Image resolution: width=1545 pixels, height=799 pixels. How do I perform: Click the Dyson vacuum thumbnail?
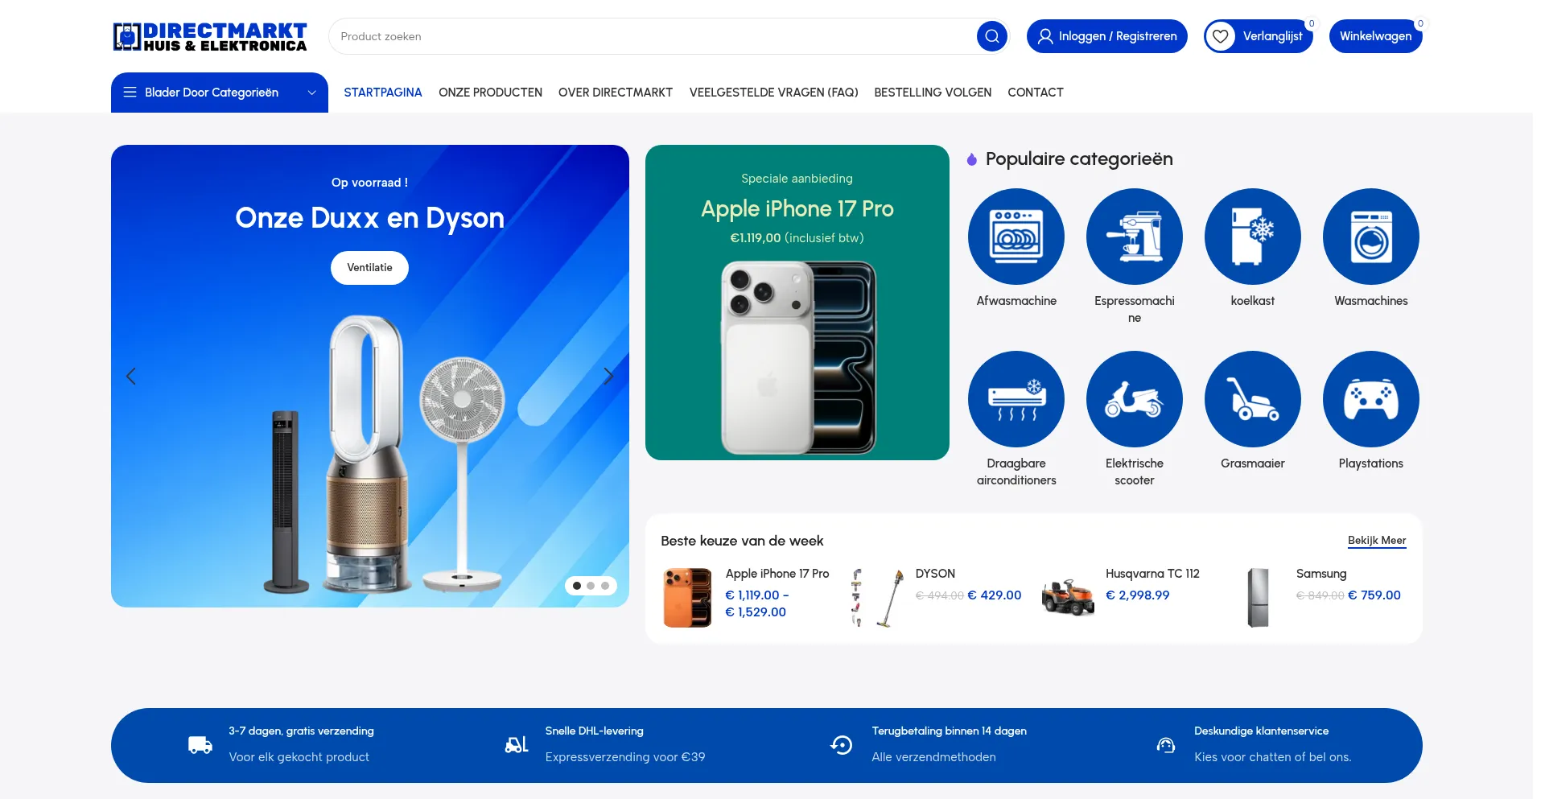878,597
